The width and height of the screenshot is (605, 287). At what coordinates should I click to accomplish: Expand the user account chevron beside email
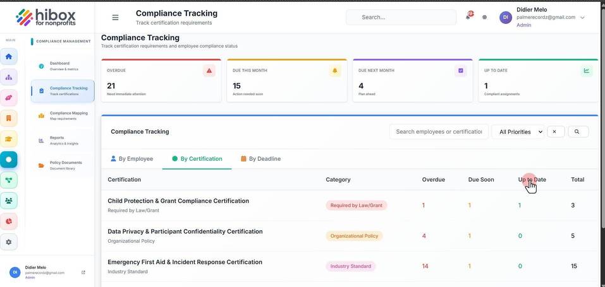tap(582, 17)
